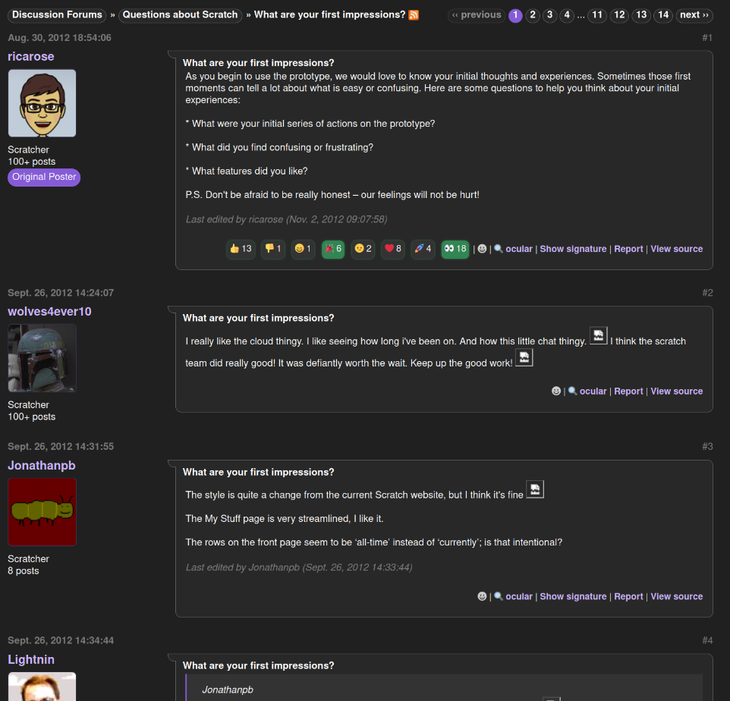The width and height of the screenshot is (730, 701).
Task: Open ocular link on post #2
Action: [593, 391]
